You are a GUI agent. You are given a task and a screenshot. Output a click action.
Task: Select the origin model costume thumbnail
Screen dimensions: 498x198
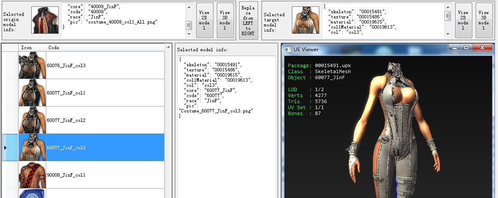(x=45, y=20)
